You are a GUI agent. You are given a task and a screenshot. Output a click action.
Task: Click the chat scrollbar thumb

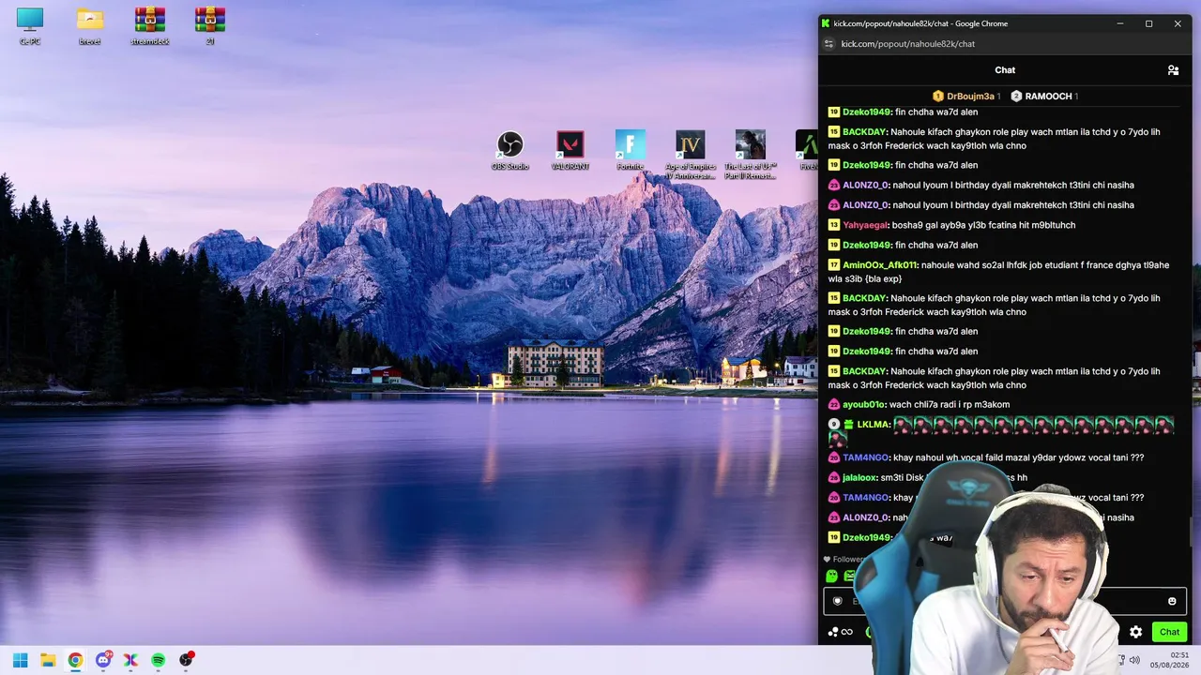[x=1190, y=530]
